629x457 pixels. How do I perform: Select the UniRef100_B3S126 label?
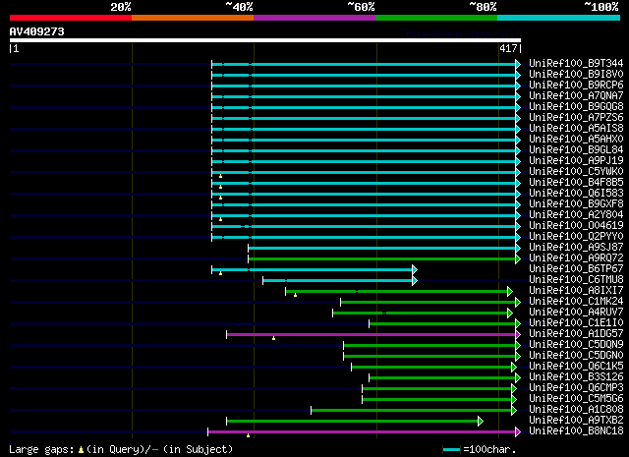[x=576, y=377]
